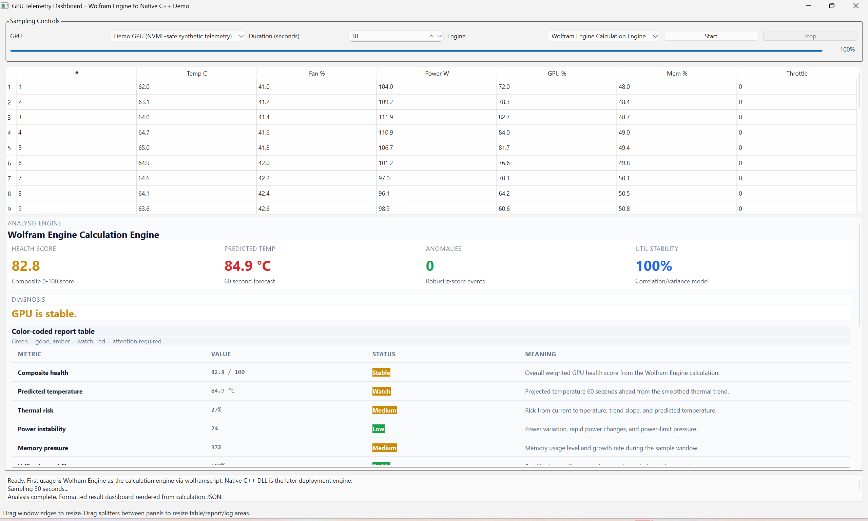Click the Anomalies value 0
The image size is (868, 521).
tap(430, 266)
